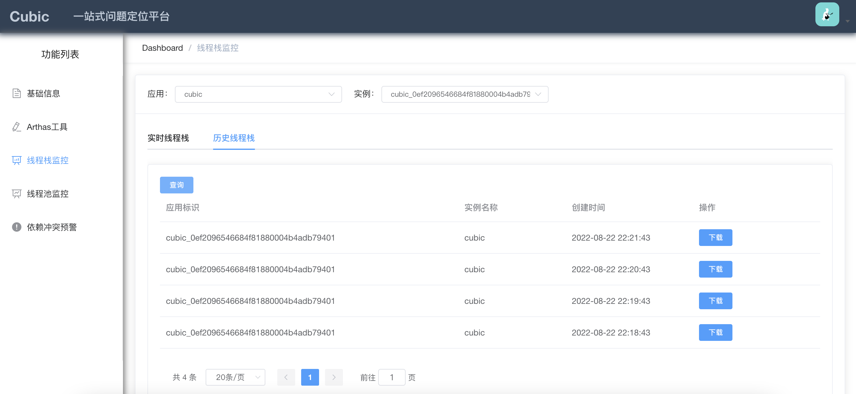Expand the caret next to user avatar
The image size is (856, 394).
coord(847,21)
